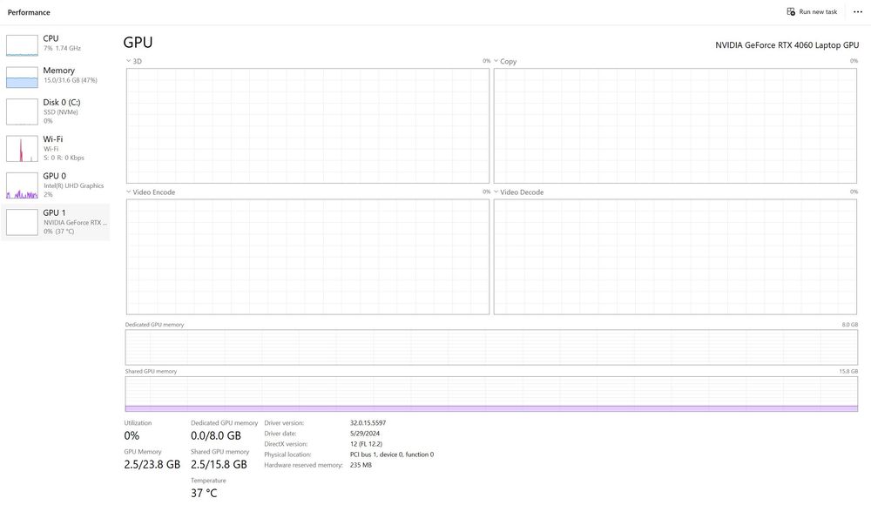Screen dimensions: 871x505
Task: Open Disk 0 (C:) performance view
Action: (56, 111)
